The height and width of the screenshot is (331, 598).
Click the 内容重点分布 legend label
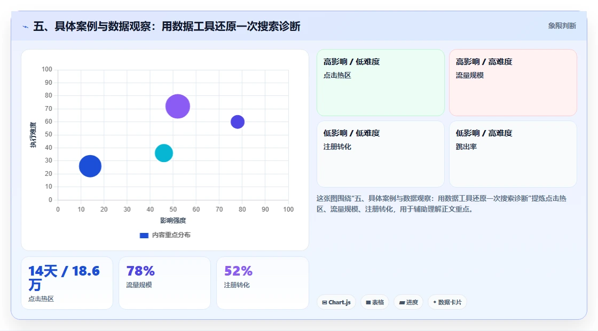pos(171,235)
